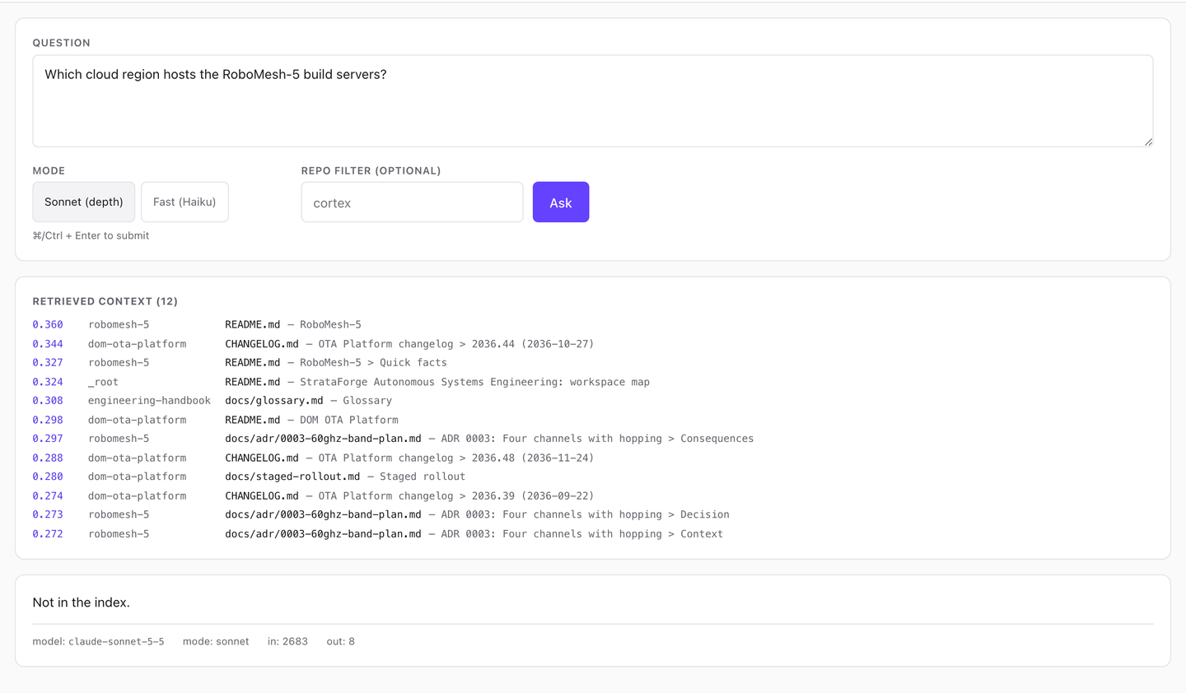The image size is (1186, 693).
Task: Click the Retrieved Context (12) heading
Action: [105, 301]
